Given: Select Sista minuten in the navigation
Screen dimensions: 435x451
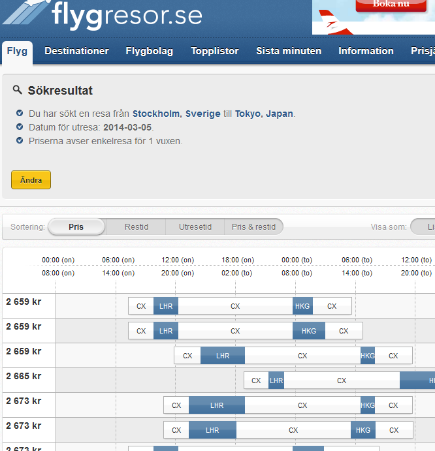Looking at the screenshot, I should tap(289, 51).
